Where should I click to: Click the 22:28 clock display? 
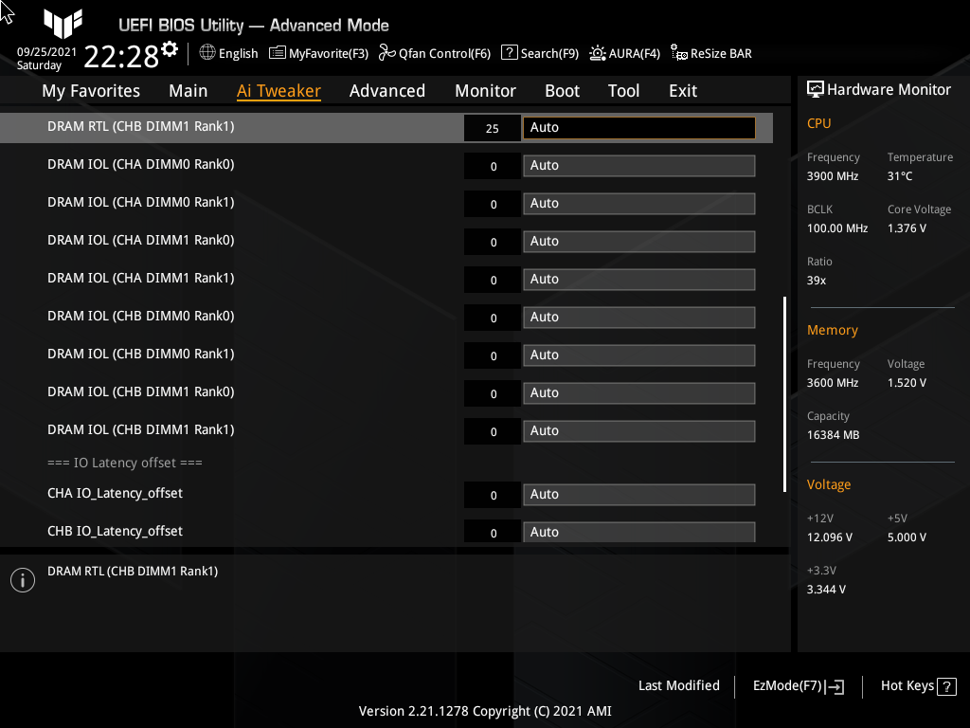(x=121, y=56)
